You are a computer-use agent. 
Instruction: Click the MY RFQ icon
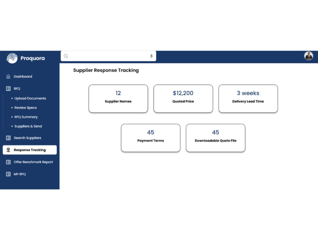click(x=8, y=174)
